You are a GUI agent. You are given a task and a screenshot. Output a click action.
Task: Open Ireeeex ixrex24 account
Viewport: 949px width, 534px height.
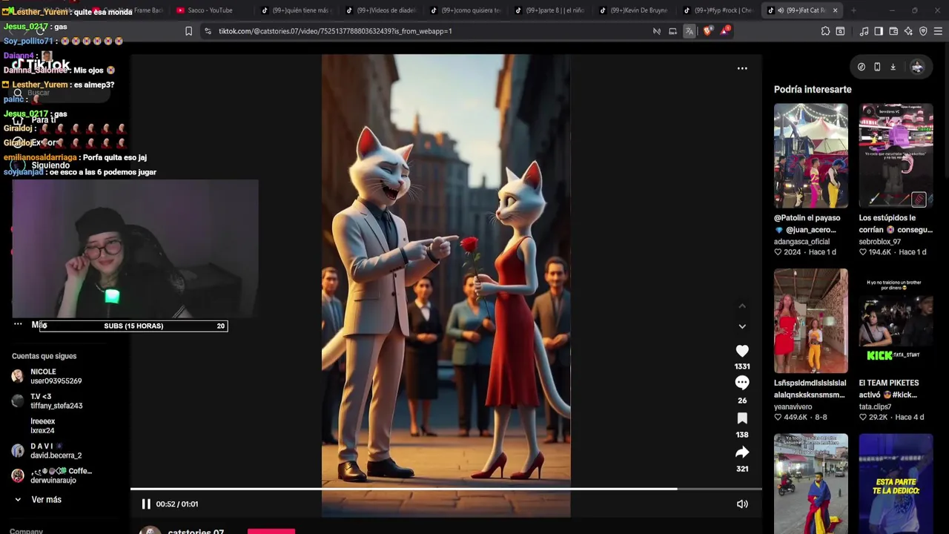[42, 426]
